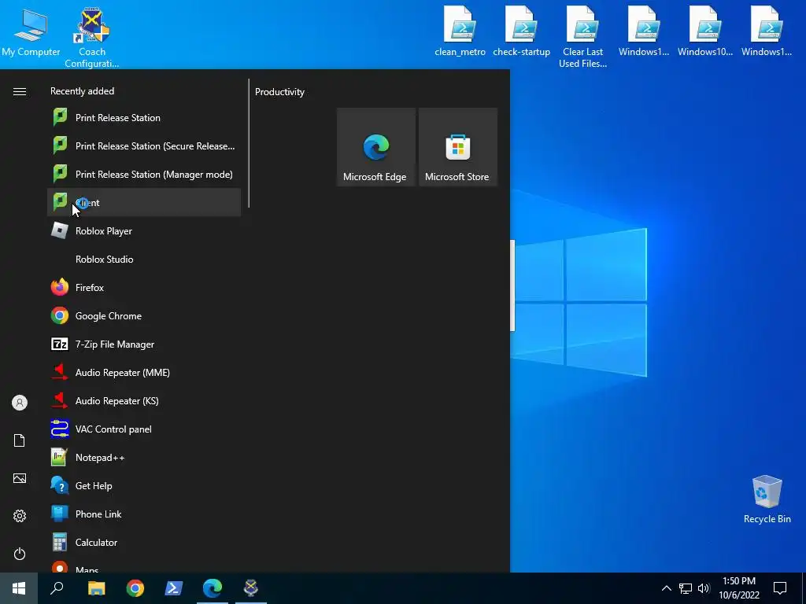This screenshot has height=604, width=806.
Task: Launch Firefox from the Start menu list
Action: 144,287
